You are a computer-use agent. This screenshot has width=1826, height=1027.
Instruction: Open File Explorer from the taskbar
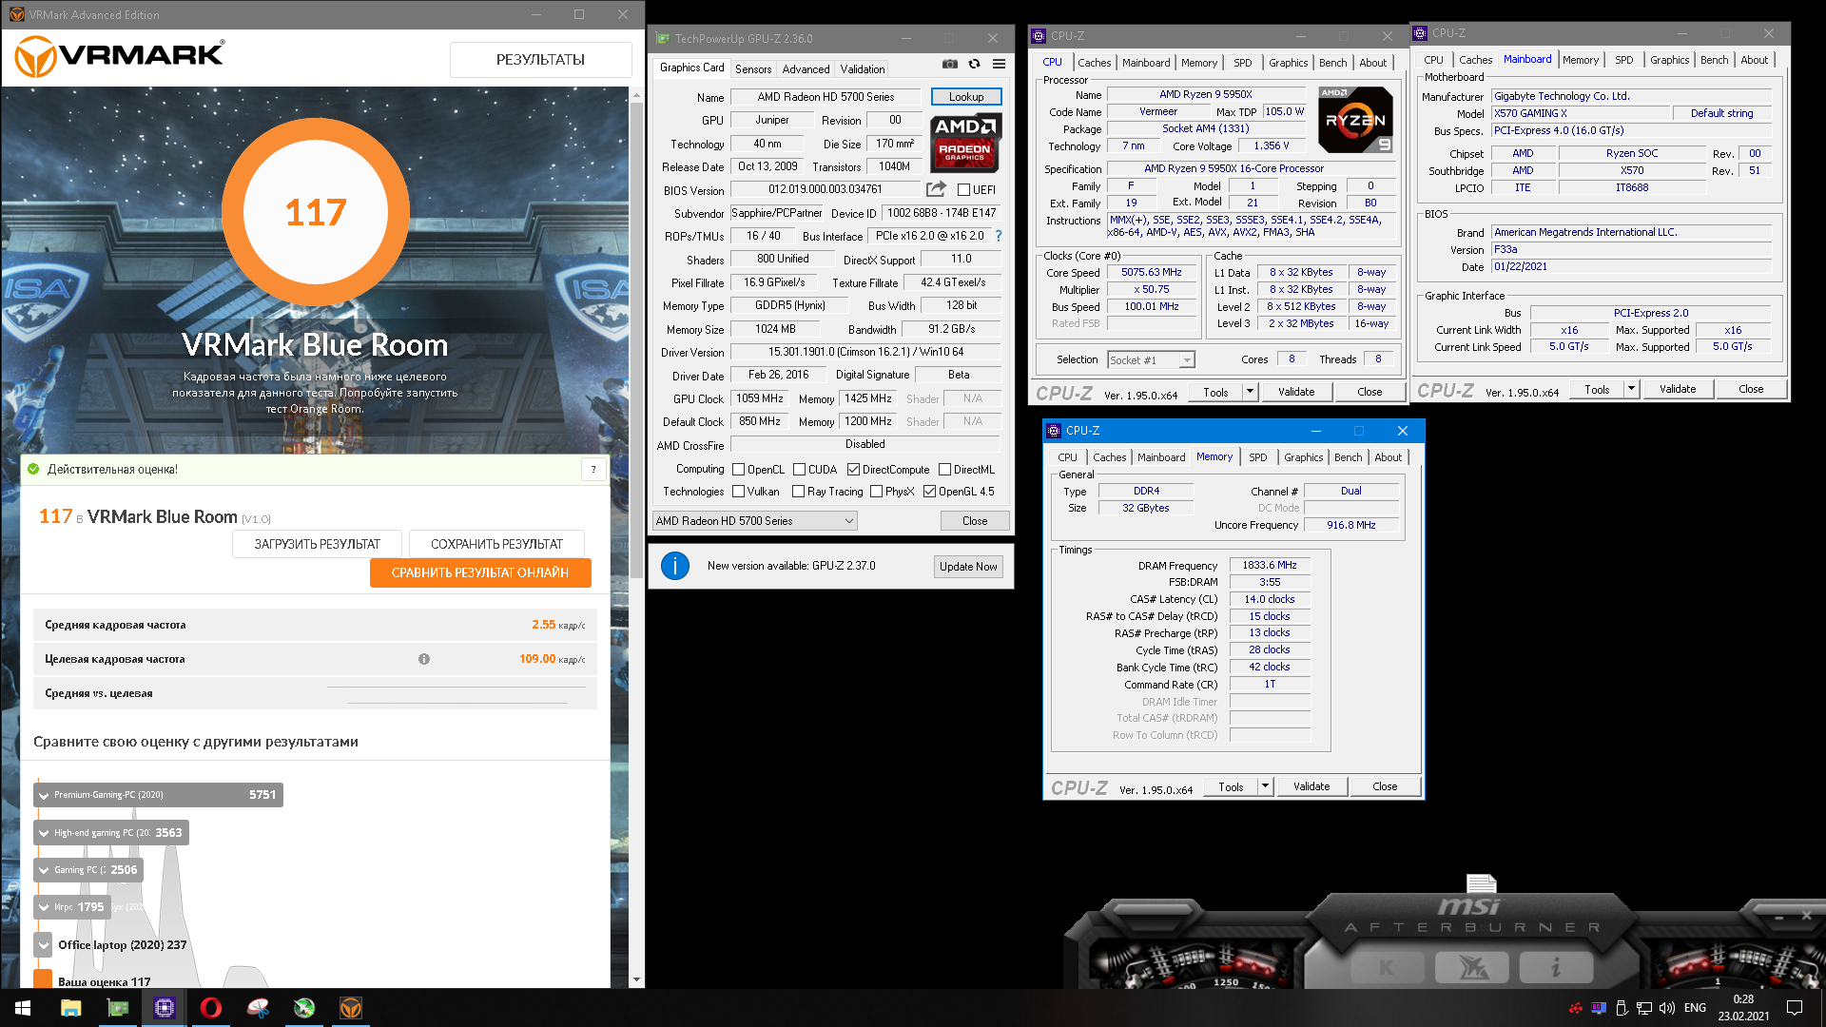71,1008
